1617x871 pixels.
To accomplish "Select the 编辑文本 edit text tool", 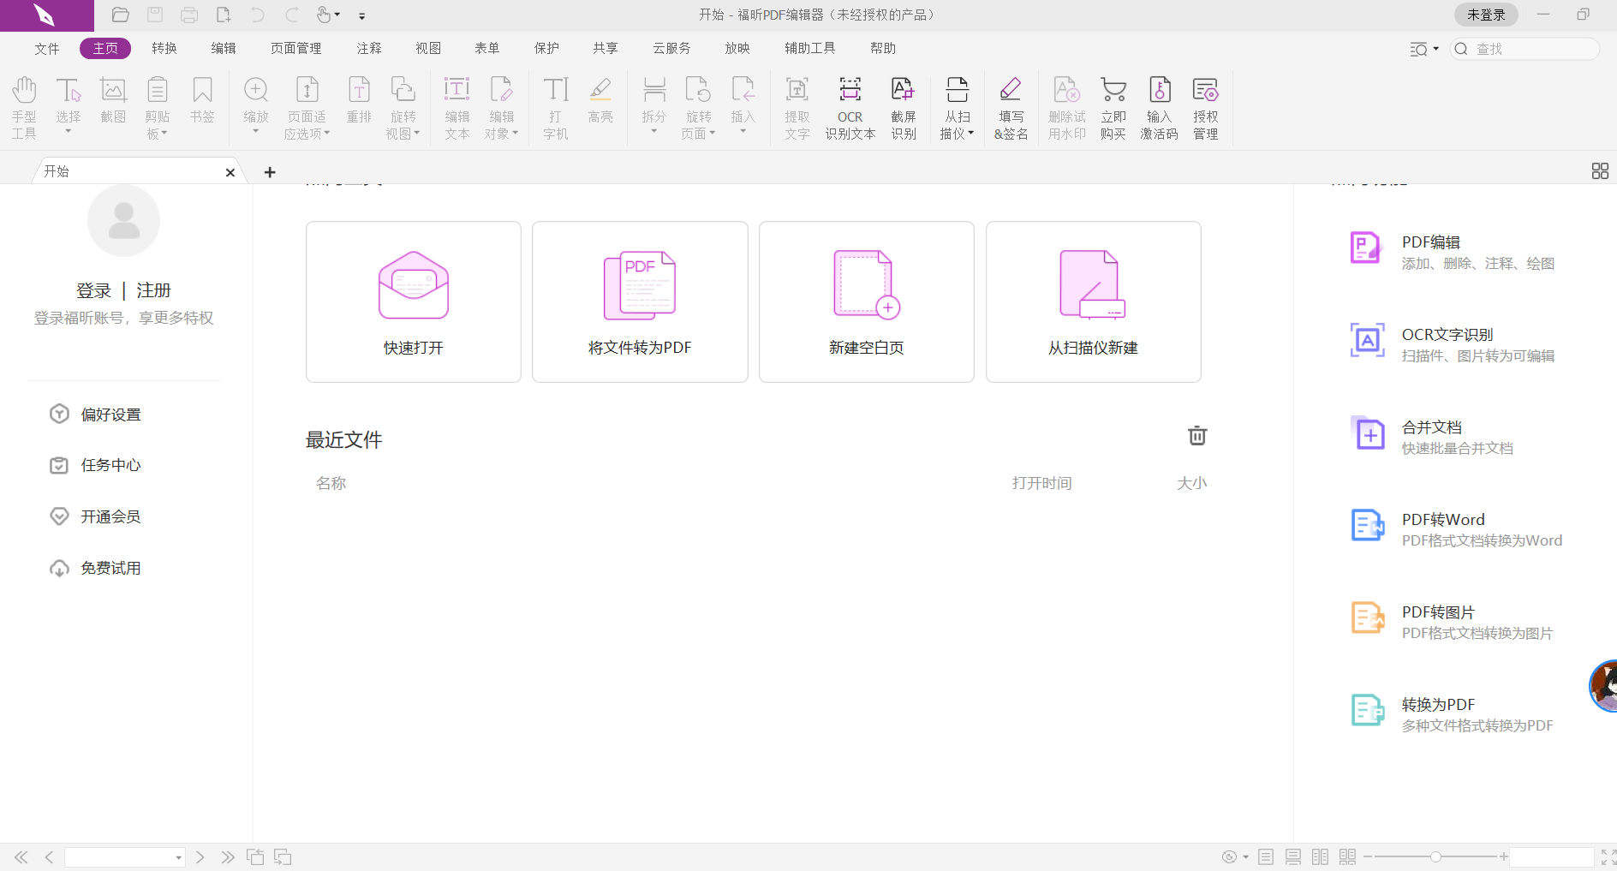I will [456, 108].
